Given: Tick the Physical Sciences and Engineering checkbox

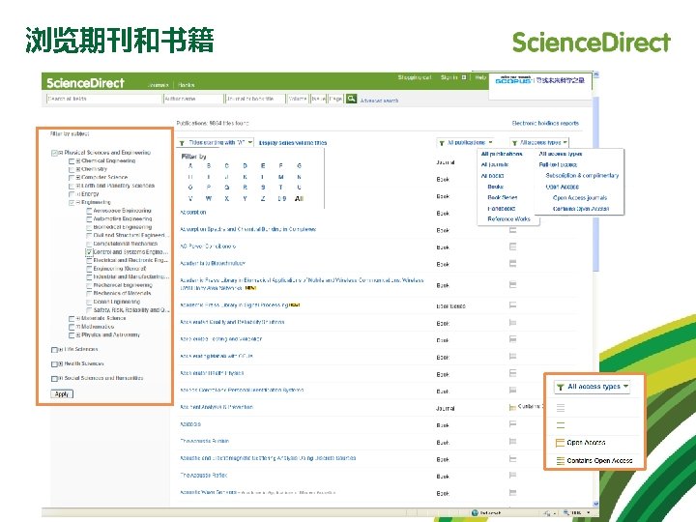Looking at the screenshot, I should click(54, 153).
